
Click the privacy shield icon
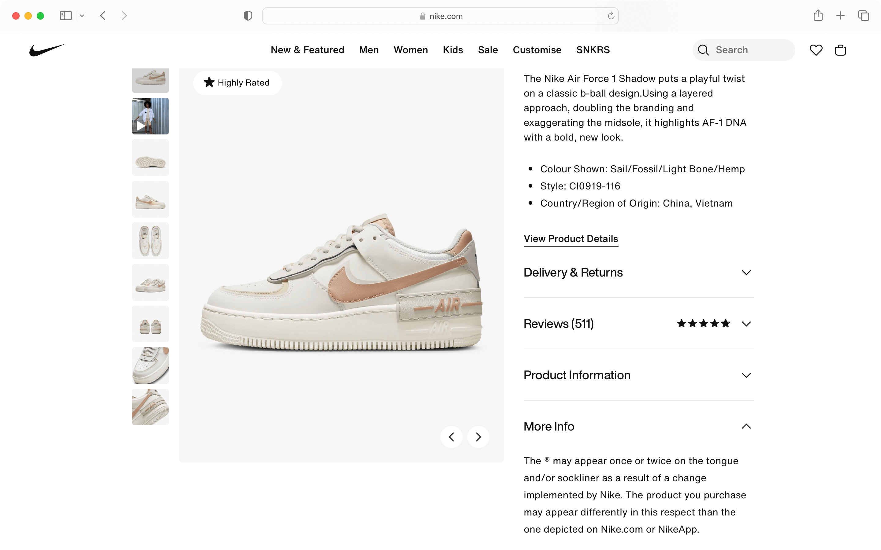coord(247,16)
